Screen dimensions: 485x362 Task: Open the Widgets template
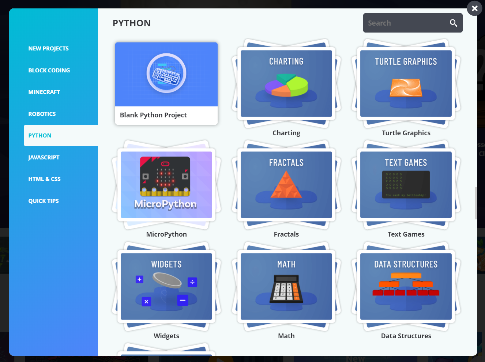pyautogui.click(x=166, y=287)
